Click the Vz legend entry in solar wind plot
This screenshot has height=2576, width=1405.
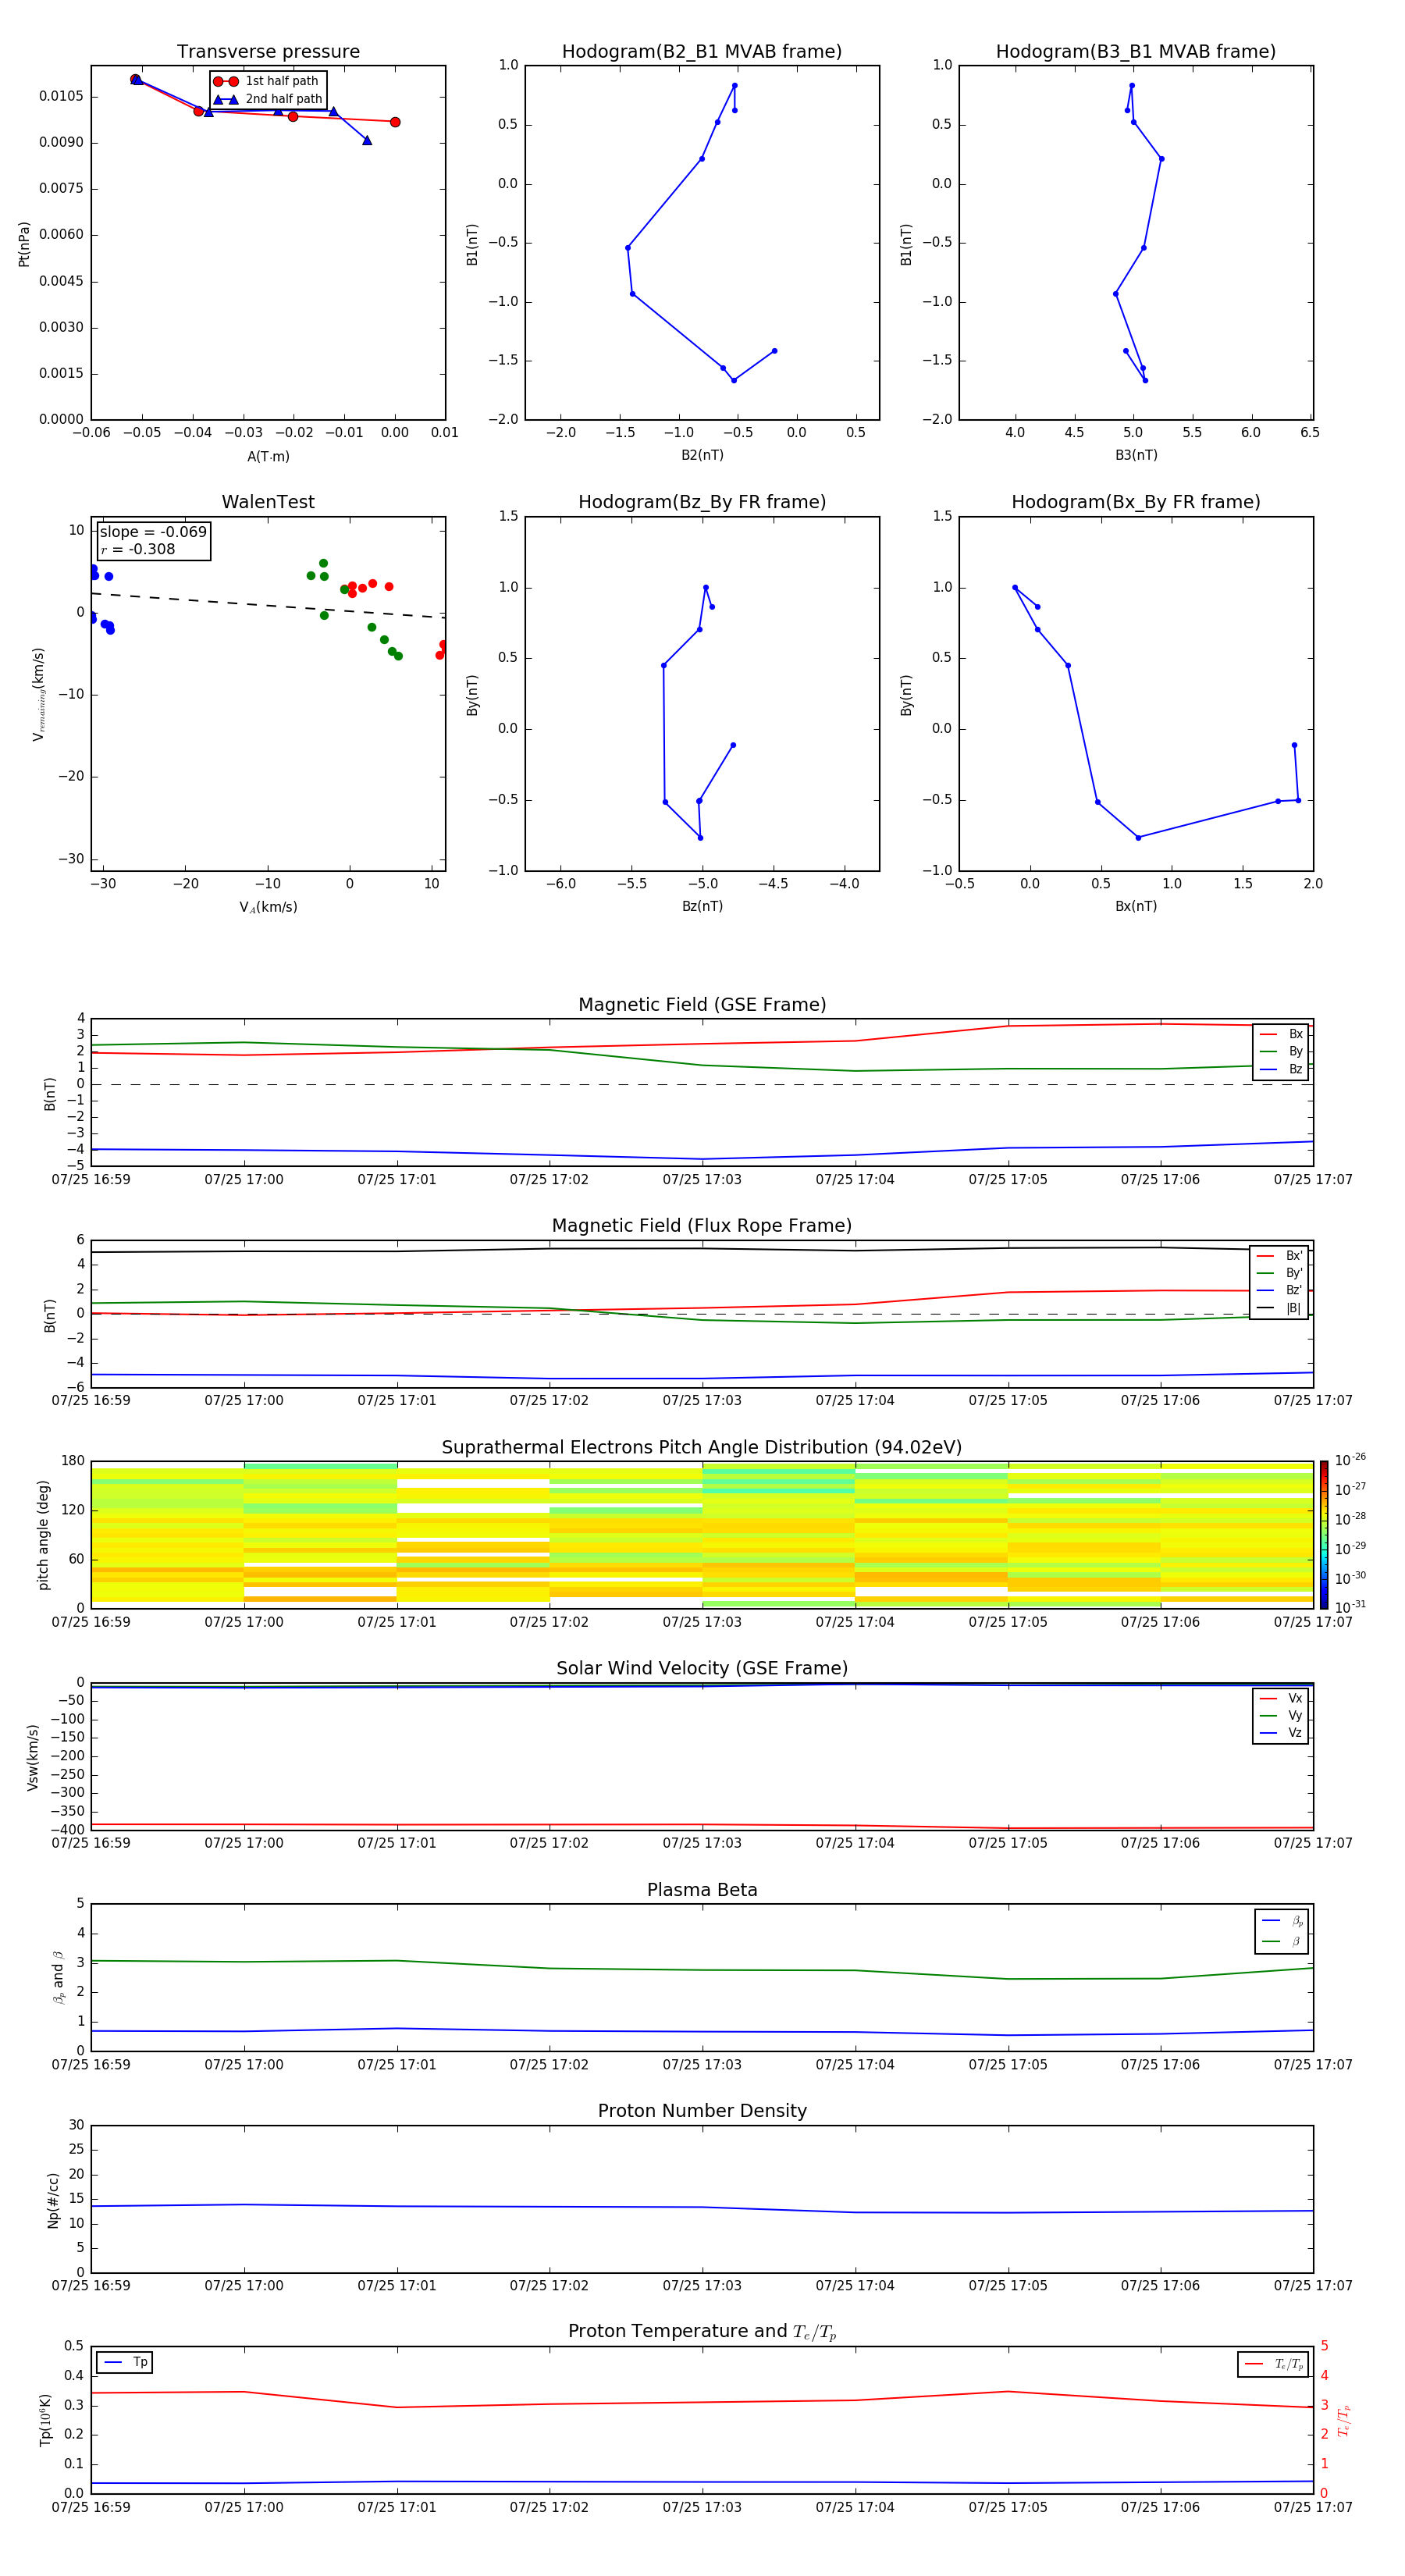click(1281, 1732)
